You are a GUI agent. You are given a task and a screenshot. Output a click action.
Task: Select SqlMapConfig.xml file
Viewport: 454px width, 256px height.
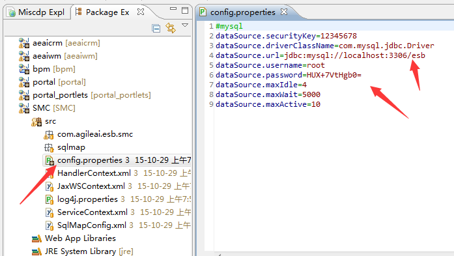(x=92, y=225)
